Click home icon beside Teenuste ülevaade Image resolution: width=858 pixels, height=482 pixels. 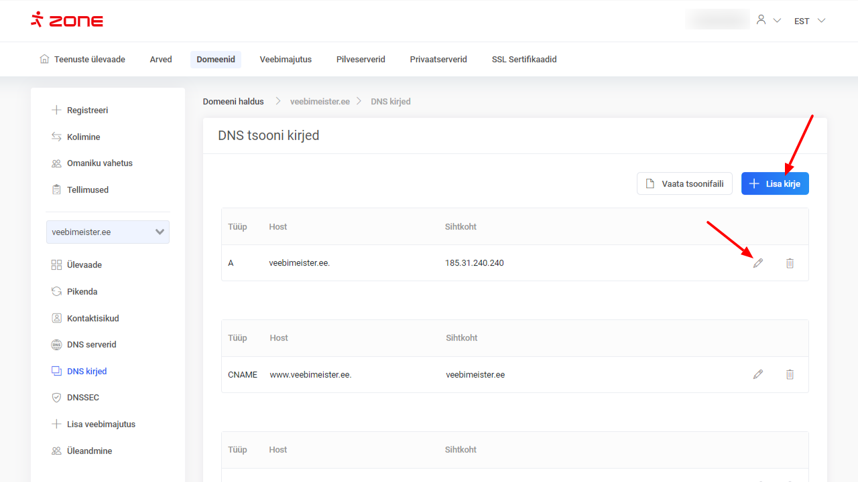(x=44, y=59)
